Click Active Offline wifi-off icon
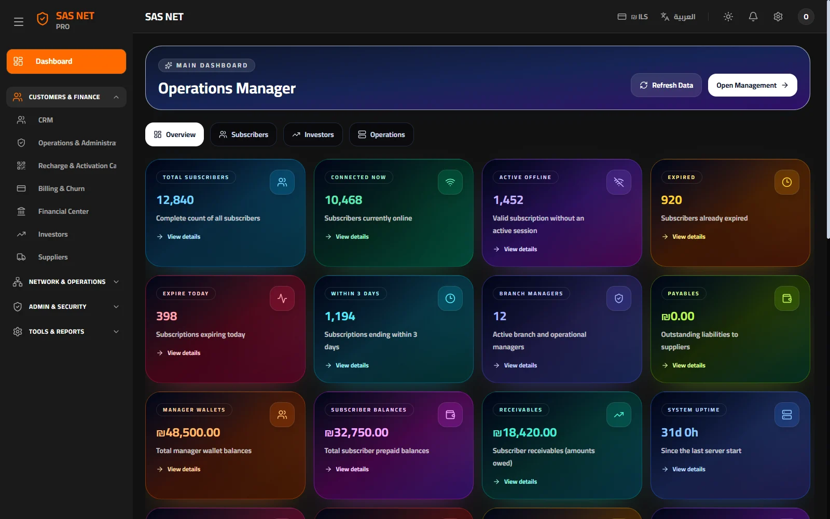 619,182
